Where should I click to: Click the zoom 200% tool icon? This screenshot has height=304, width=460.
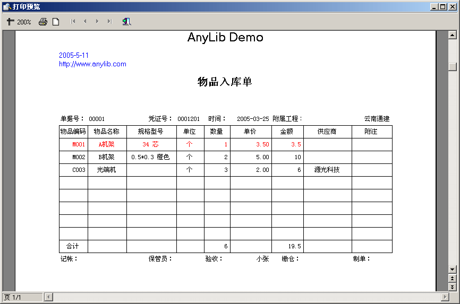click(x=19, y=22)
